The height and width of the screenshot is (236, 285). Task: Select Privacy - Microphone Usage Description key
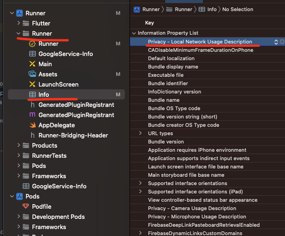pyautogui.click(x=197, y=217)
